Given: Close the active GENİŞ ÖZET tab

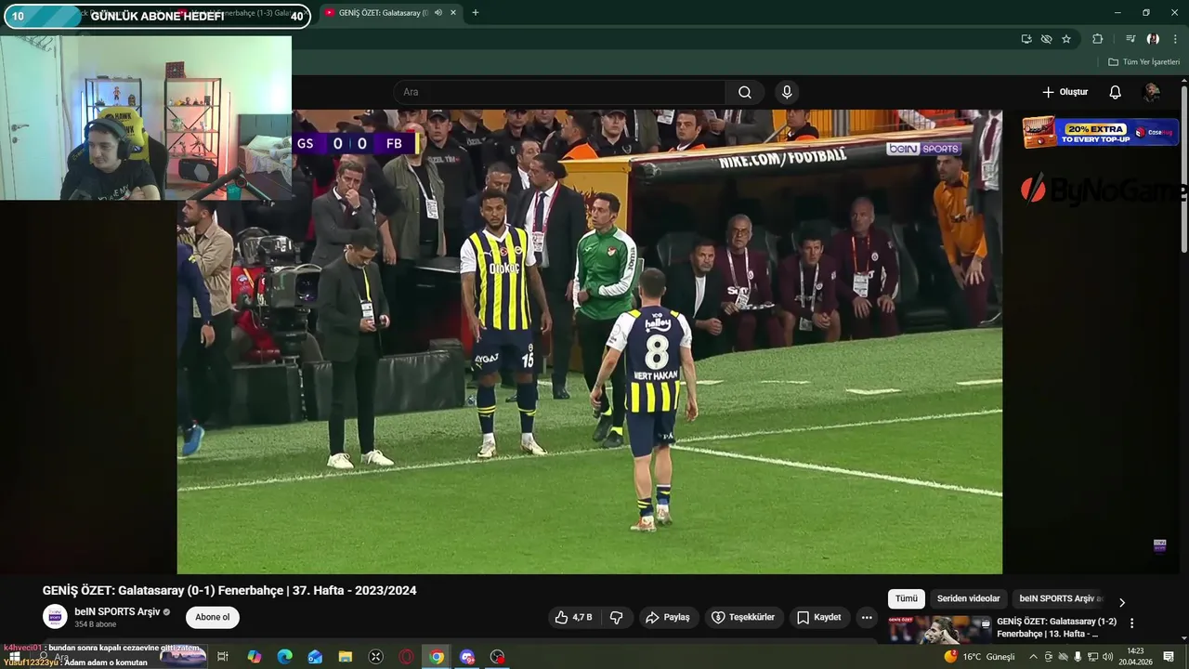Looking at the screenshot, I should pyautogui.click(x=453, y=13).
